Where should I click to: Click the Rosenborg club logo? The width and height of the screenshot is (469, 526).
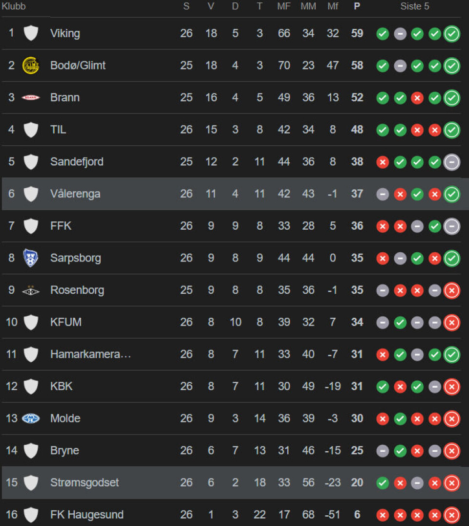31,290
